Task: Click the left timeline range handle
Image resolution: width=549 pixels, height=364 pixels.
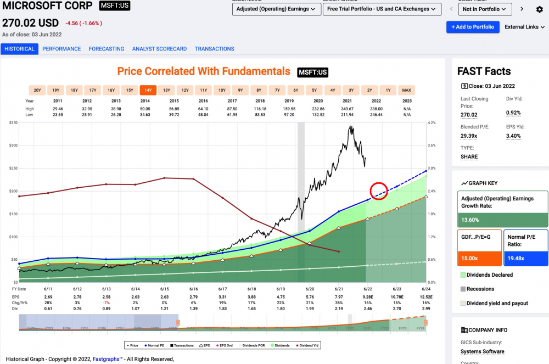Action: pos(178,323)
